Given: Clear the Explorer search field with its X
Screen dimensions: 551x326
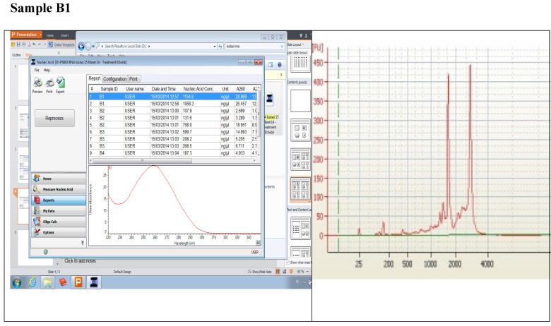Looking at the screenshot, I should [x=282, y=47].
